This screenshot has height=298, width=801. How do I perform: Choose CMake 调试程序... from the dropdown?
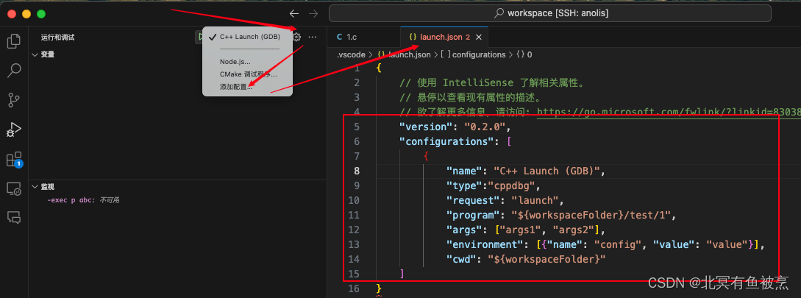247,74
